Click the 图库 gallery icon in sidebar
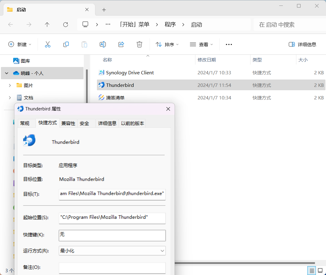The width and height of the screenshot is (326, 275). [x=16, y=61]
